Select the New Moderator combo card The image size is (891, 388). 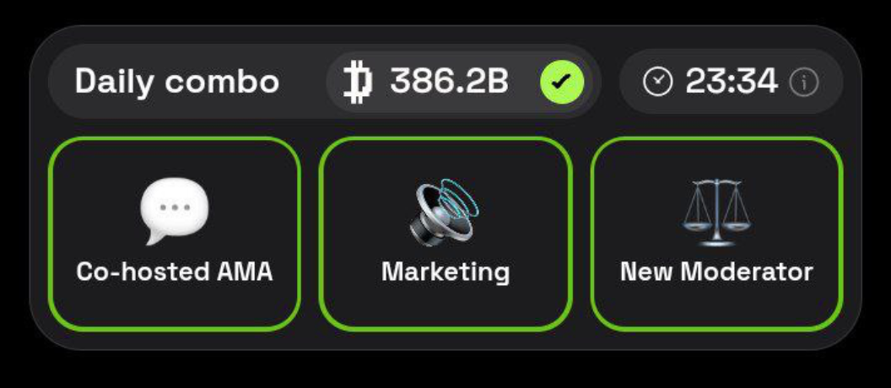716,234
